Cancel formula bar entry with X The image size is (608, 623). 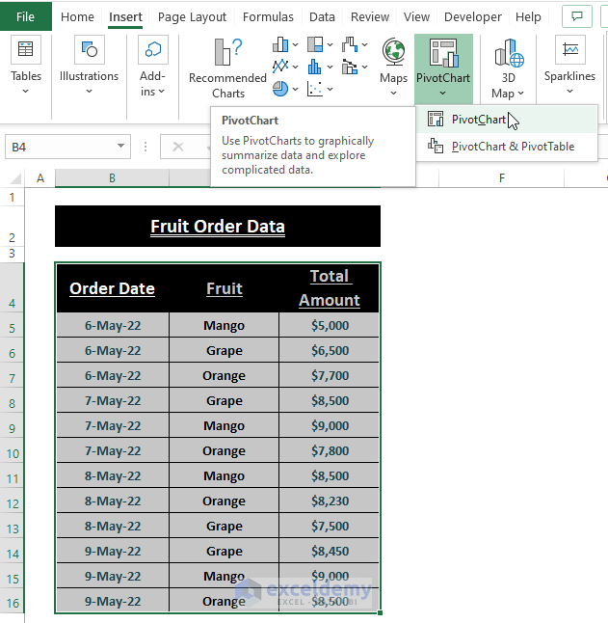[178, 147]
